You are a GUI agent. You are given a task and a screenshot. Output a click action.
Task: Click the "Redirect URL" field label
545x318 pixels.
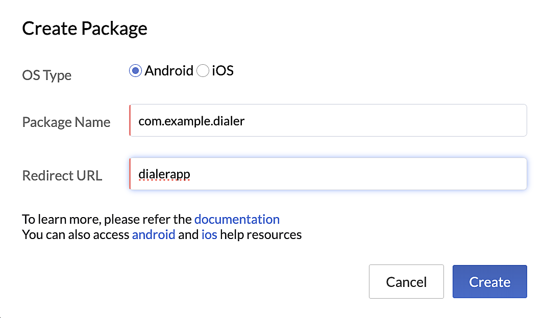[62, 176]
